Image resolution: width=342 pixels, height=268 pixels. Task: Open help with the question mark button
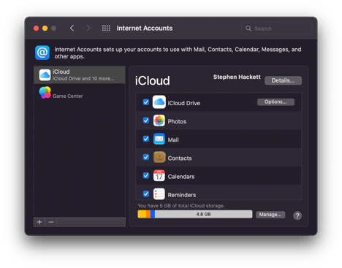click(x=297, y=215)
